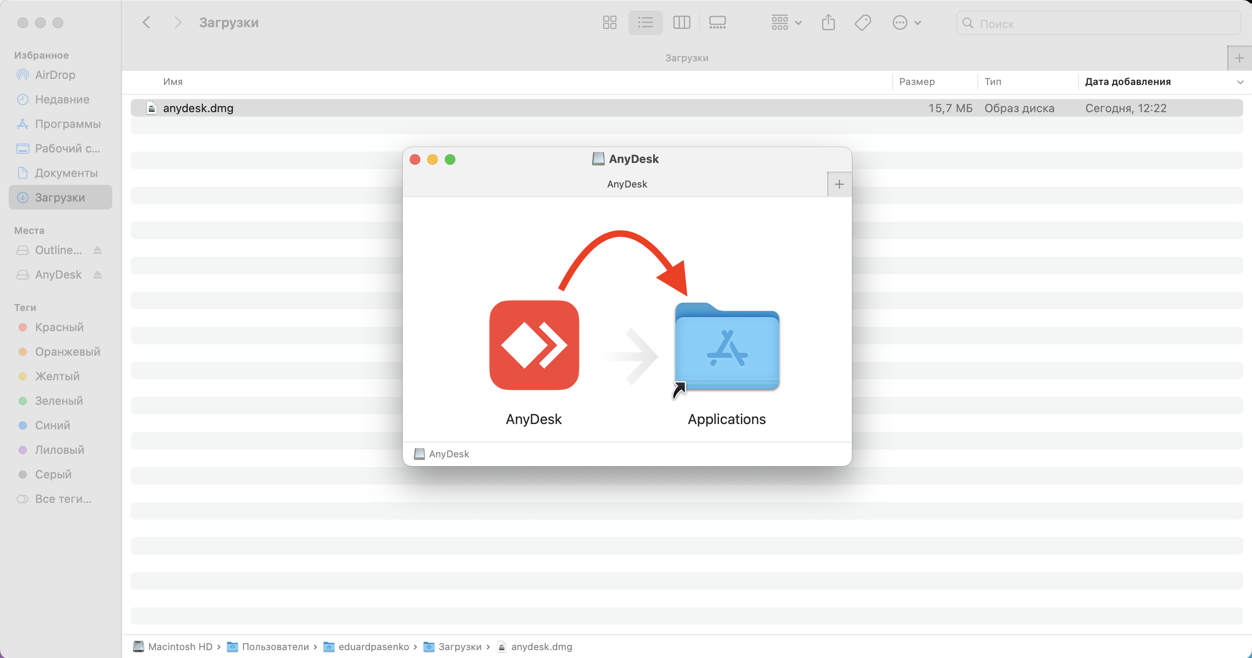Eject the AnyDesk volume in sidebar
Viewport: 1252px width, 658px height.
[x=97, y=275]
